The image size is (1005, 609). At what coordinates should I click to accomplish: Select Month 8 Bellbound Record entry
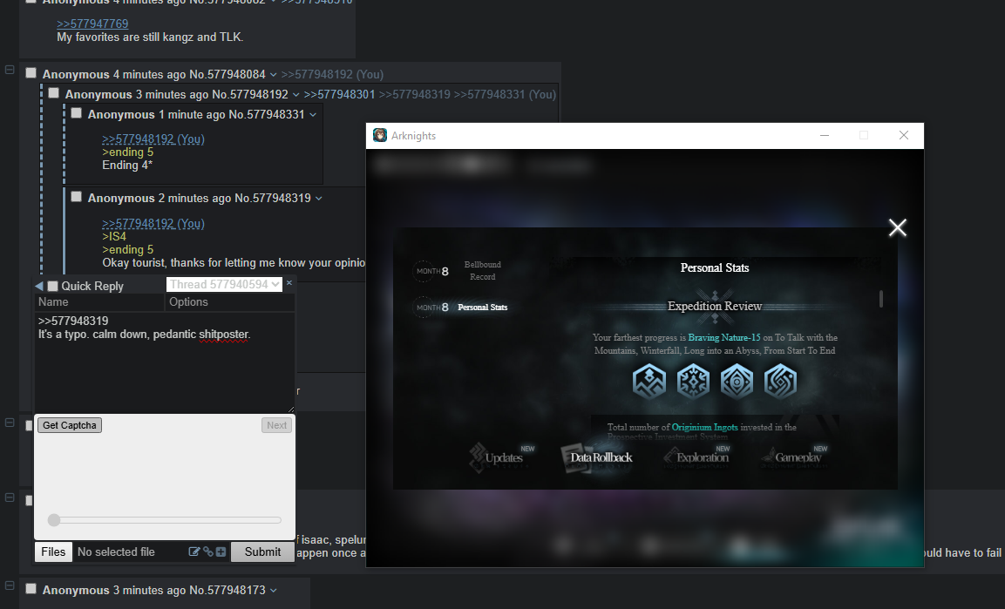458,271
